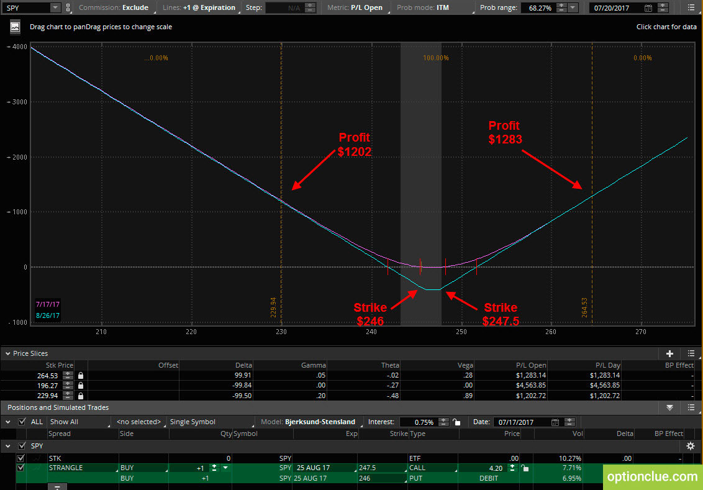This screenshot has height=490, width=703.
Task: Toggle the Interest rate lock icon
Action: point(456,422)
